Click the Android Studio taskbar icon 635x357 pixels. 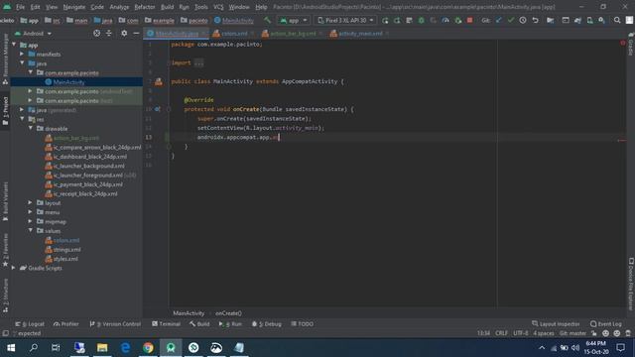tap(171, 348)
